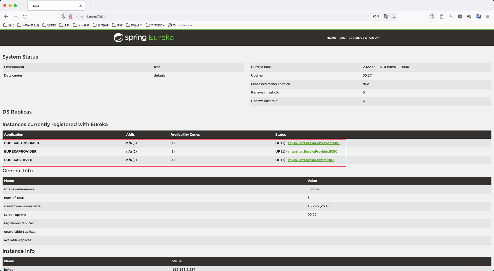Open the rhysni.lan:EurekaServer:7901 instance link
494x271 pixels.
pos(311,160)
